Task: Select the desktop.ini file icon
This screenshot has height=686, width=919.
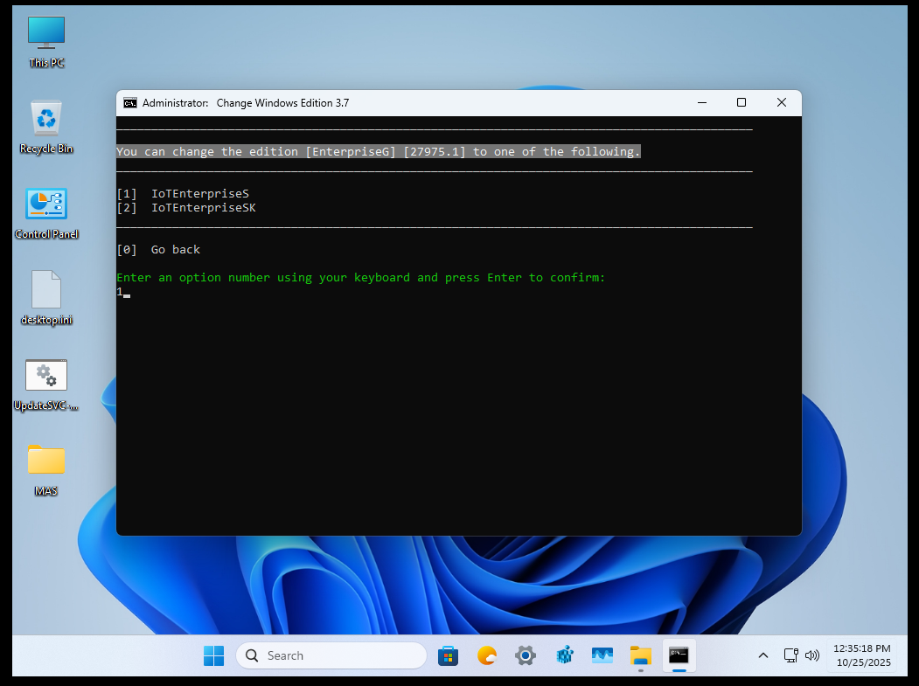Action: 46,298
